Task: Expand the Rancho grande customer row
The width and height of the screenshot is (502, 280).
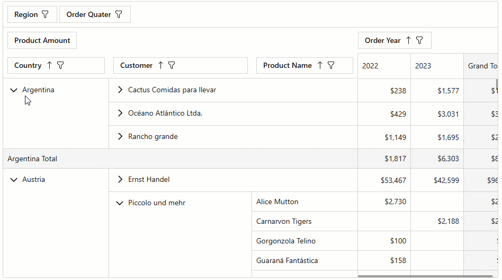Action: 120,137
